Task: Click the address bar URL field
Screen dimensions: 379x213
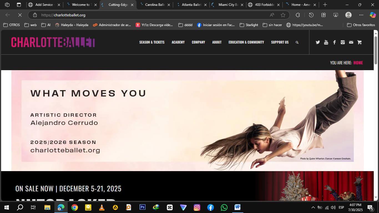Action: (153, 15)
